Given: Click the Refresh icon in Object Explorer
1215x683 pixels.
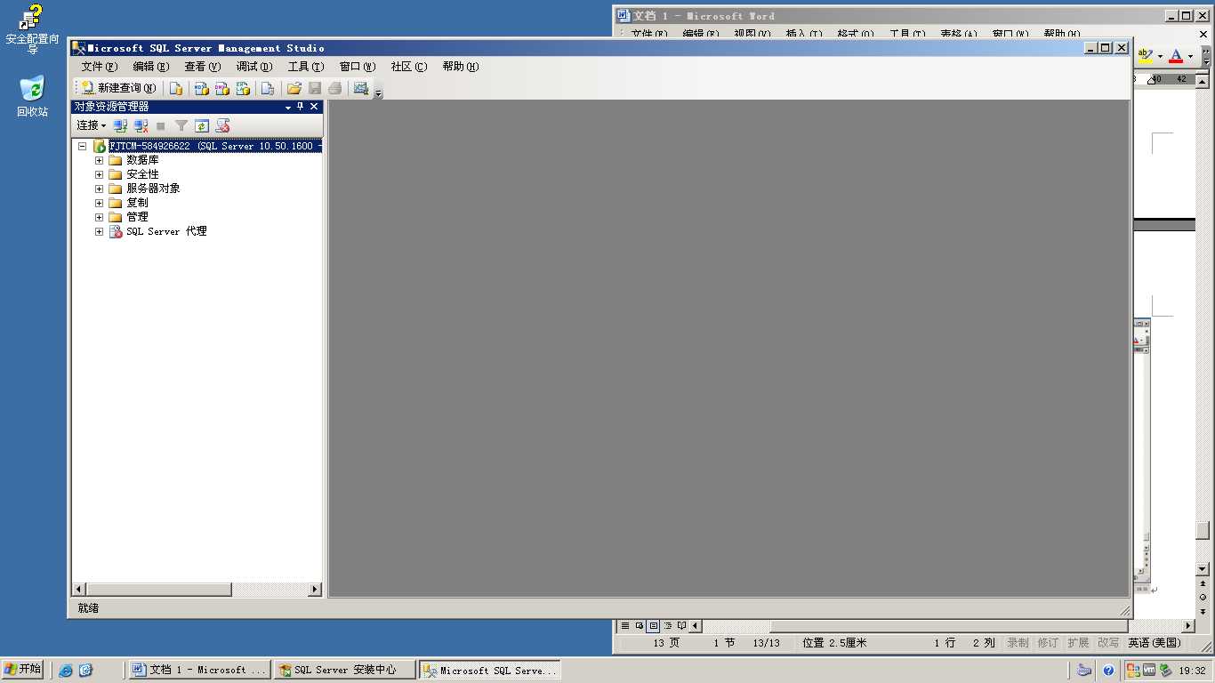Looking at the screenshot, I should coord(202,126).
